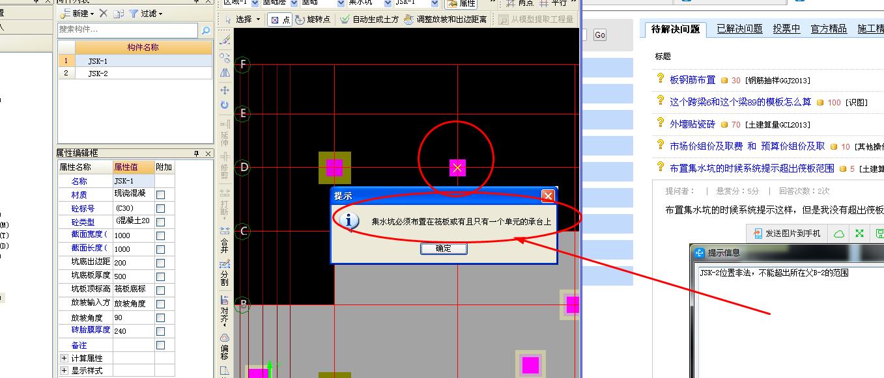Tick the 附加 checkbox for 坑底出边距

[x=161, y=262]
